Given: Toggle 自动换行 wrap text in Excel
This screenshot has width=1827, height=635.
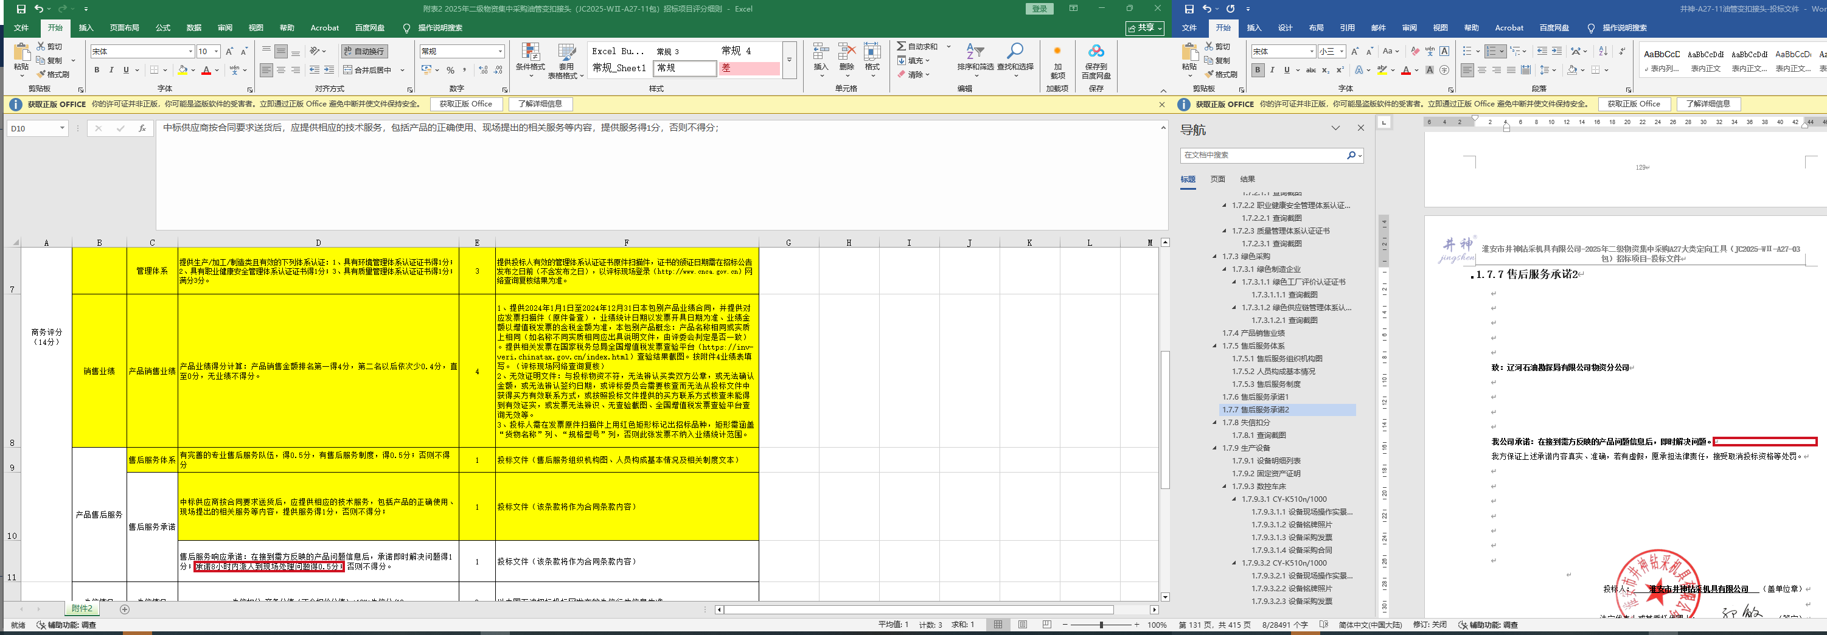Looking at the screenshot, I should [x=364, y=52].
